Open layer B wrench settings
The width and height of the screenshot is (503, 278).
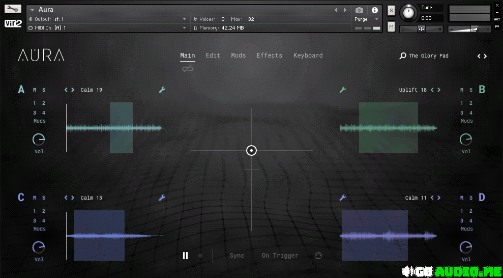343,90
